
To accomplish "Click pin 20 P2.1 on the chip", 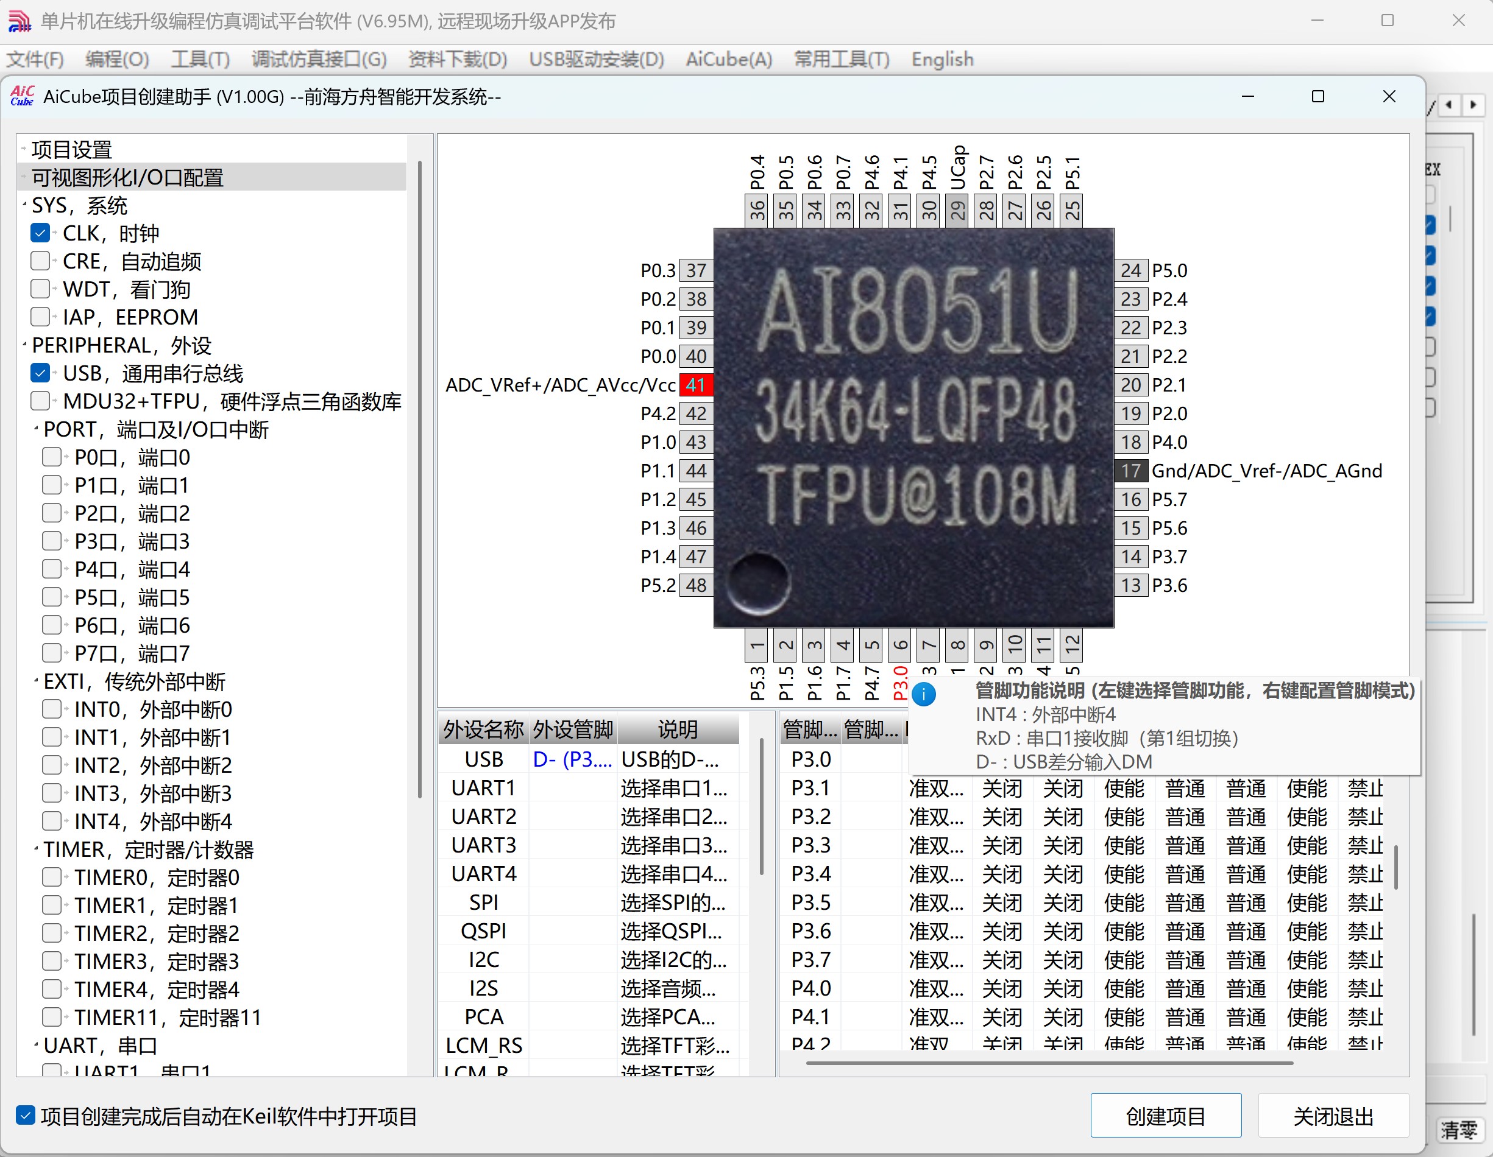I will [x=1132, y=385].
